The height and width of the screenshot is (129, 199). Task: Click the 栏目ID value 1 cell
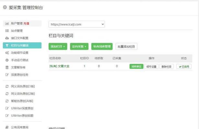pyautogui.click(x=84, y=66)
